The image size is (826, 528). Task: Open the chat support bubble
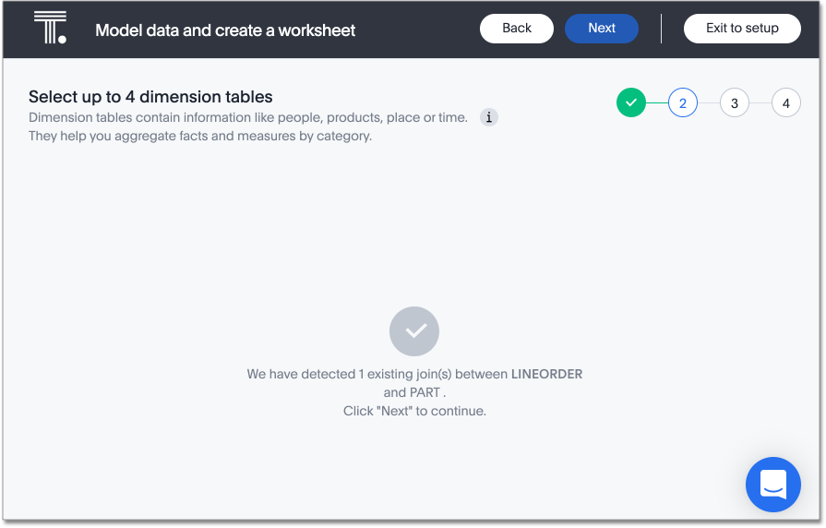(x=772, y=484)
